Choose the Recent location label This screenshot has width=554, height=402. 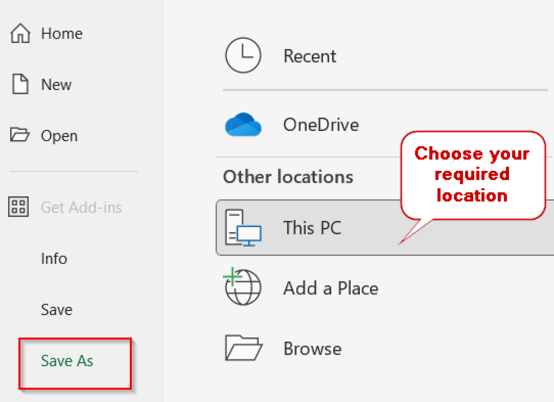coord(309,56)
